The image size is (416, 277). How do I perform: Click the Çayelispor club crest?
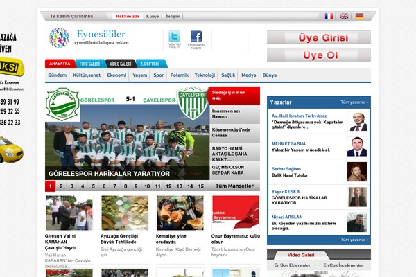coord(192,103)
